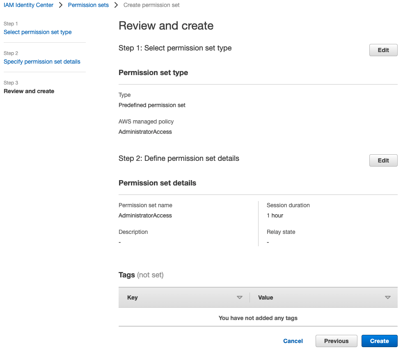The width and height of the screenshot is (403, 350).
Task: Sort tags by Key column arrow
Action: pyautogui.click(x=240, y=297)
